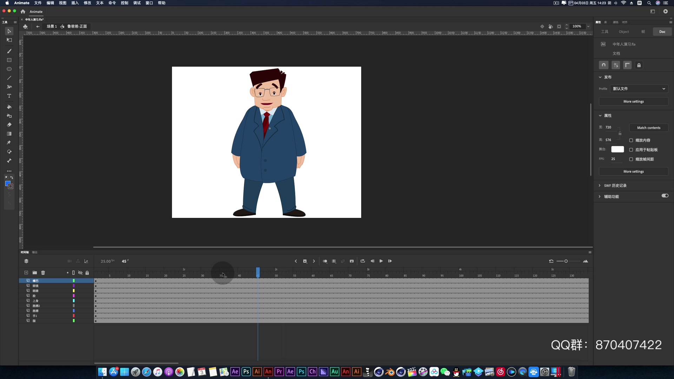Select the Eraser tool
Viewport: 674px width, 379px height.
pos(9,125)
